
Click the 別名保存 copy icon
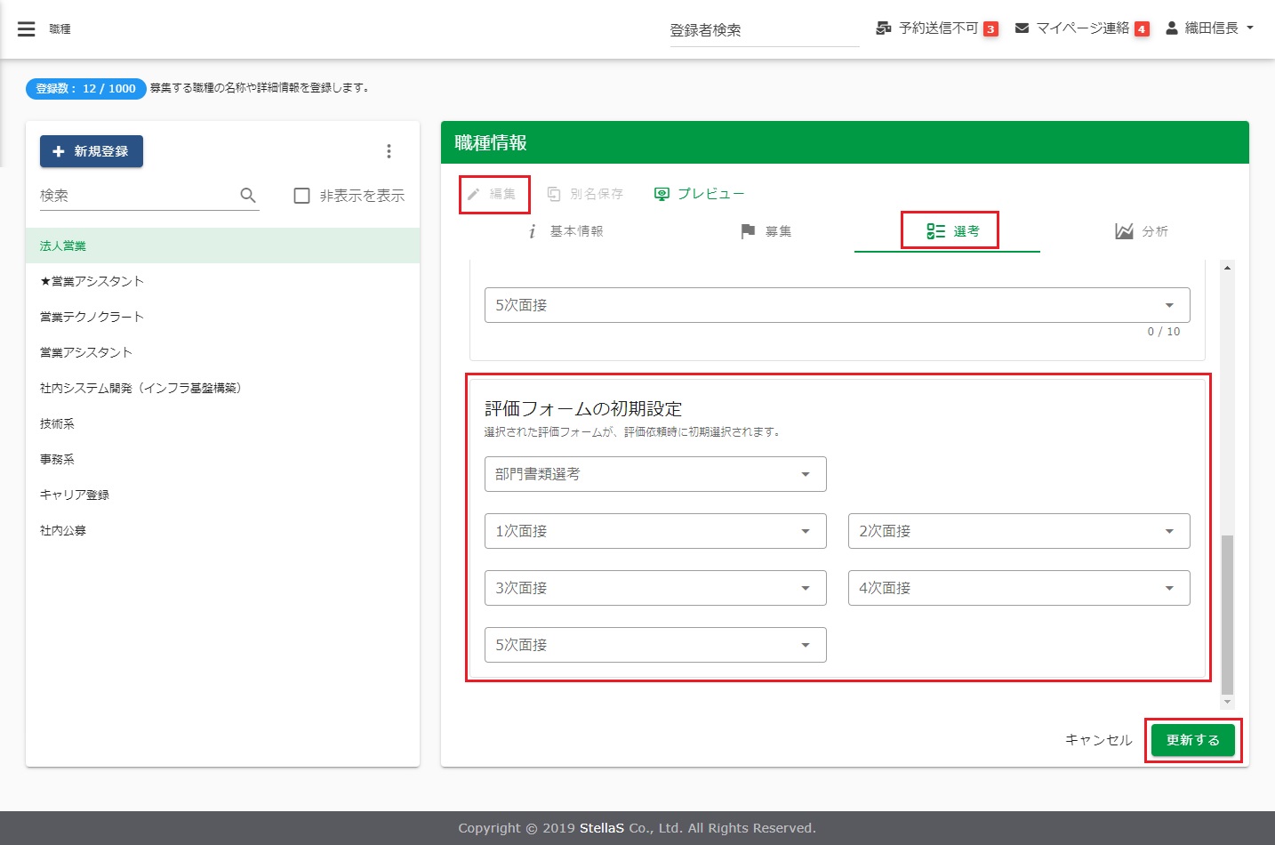coord(554,194)
